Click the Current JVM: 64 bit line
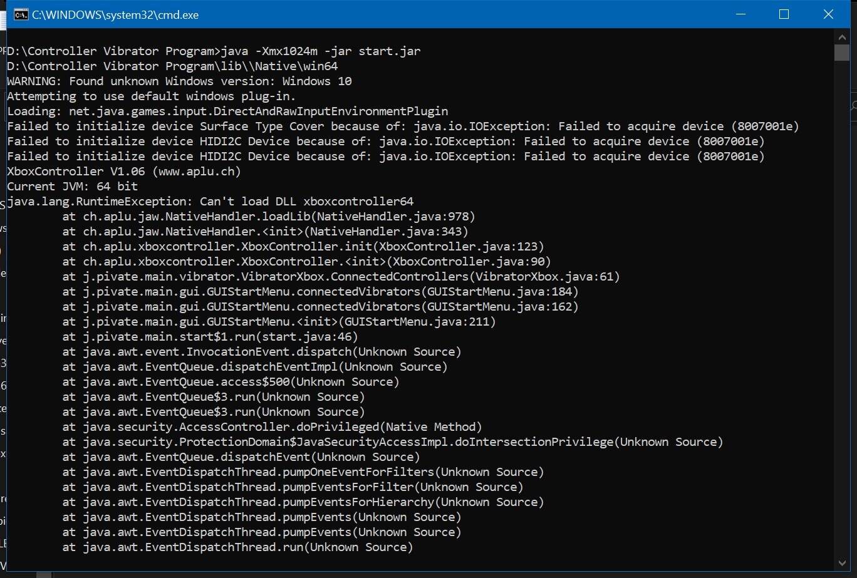The image size is (857, 578). 72,187
